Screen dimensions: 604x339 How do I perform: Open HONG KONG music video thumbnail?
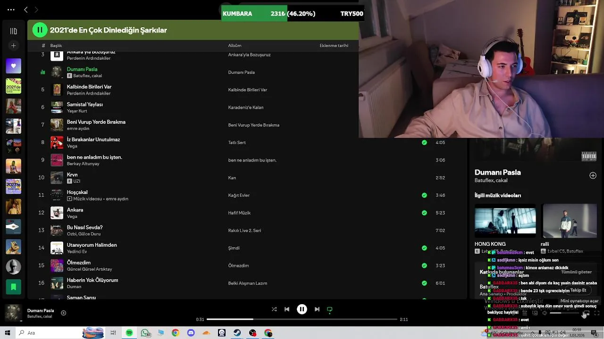(505, 221)
